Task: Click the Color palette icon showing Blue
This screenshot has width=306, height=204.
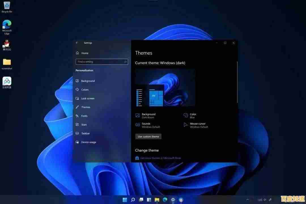Action: coord(186,115)
